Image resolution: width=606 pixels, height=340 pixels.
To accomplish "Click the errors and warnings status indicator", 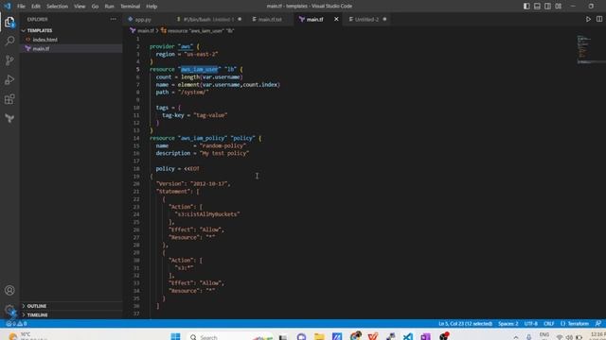I will pyautogui.click(x=17, y=324).
